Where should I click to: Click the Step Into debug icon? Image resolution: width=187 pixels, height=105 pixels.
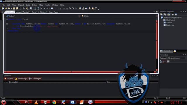[70, 8]
